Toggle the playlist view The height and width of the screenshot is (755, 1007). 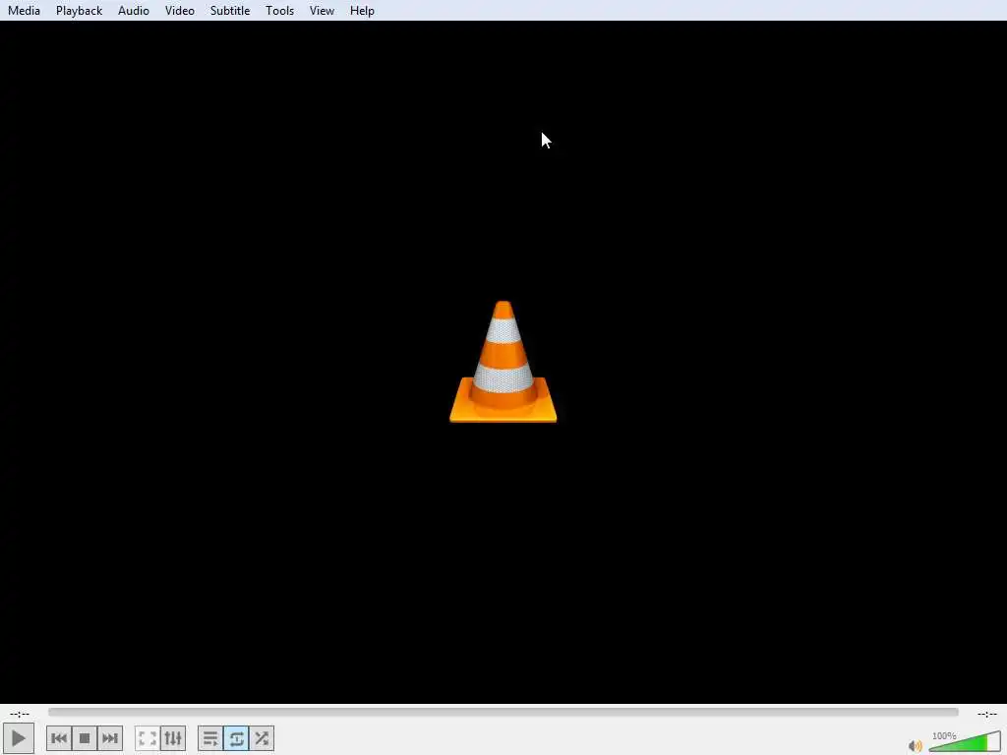[x=210, y=738]
